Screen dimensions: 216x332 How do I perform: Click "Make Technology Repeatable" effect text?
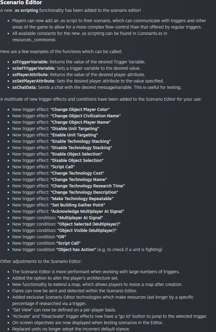[82, 199]
